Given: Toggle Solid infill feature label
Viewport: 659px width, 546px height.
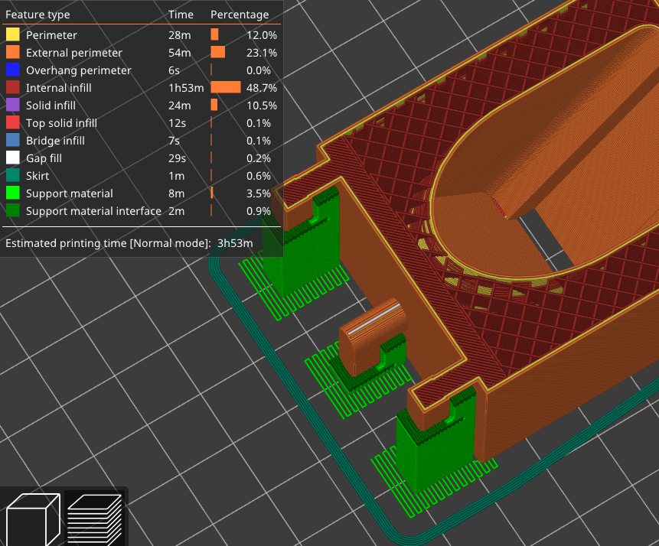Looking at the screenshot, I should (51, 106).
